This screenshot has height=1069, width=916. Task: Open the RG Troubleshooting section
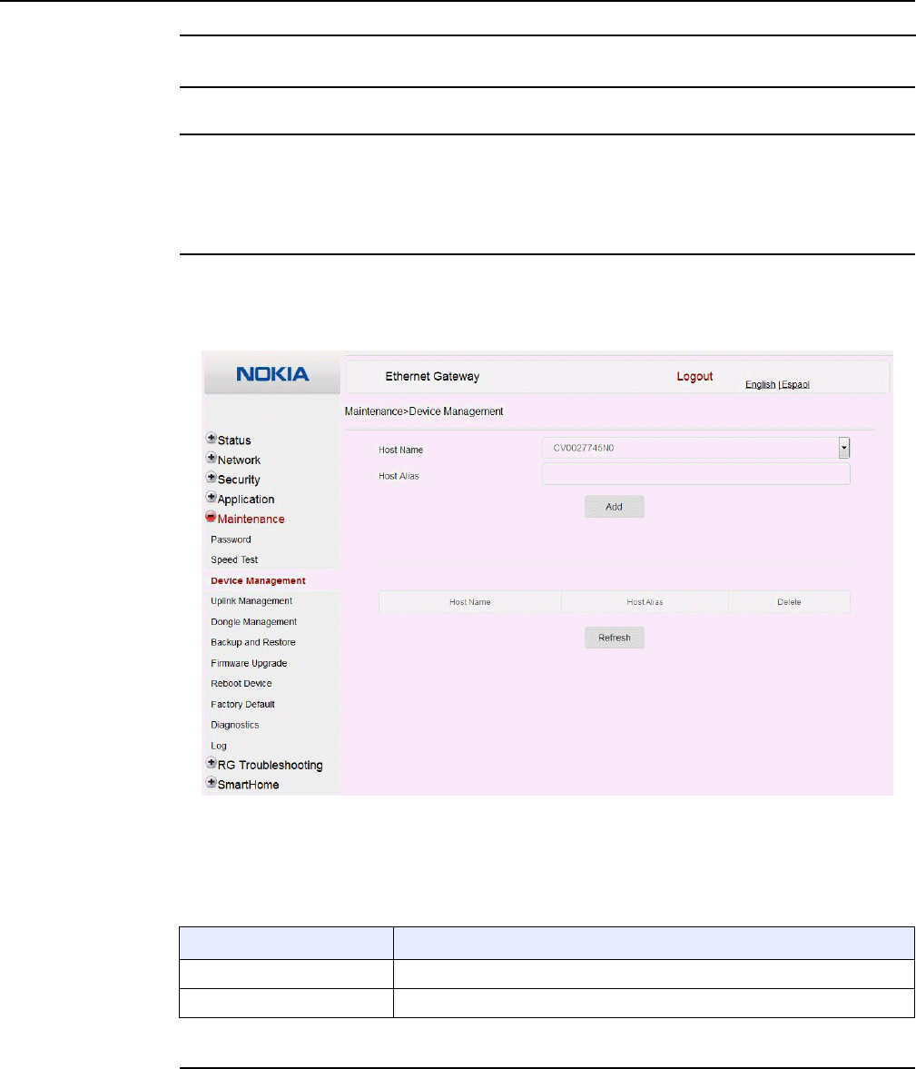point(270,766)
